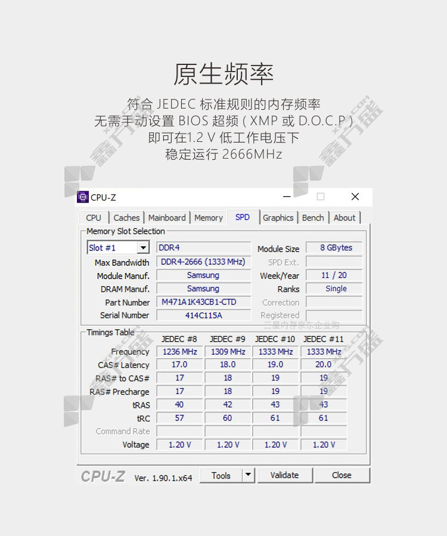447x536 pixels.
Task: Click JEDEC #11 voltage 1.20 V cell
Action: pos(324,445)
